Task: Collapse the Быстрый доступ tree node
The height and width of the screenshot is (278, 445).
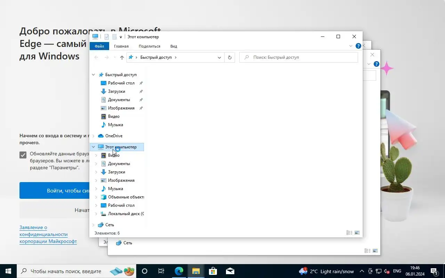Action: click(x=93, y=75)
